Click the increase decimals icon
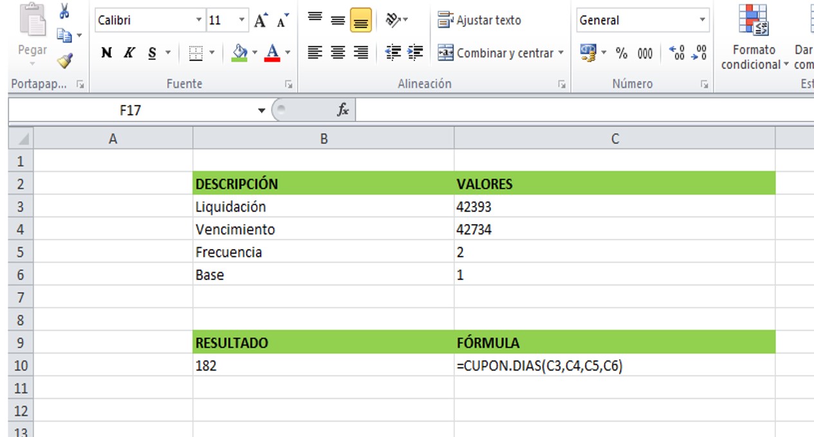 pos(677,53)
